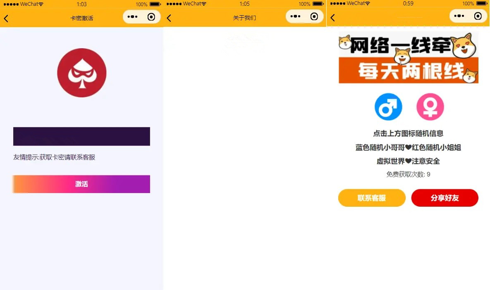
Task: Tap the red 分享好友 button
Action: 445,198
